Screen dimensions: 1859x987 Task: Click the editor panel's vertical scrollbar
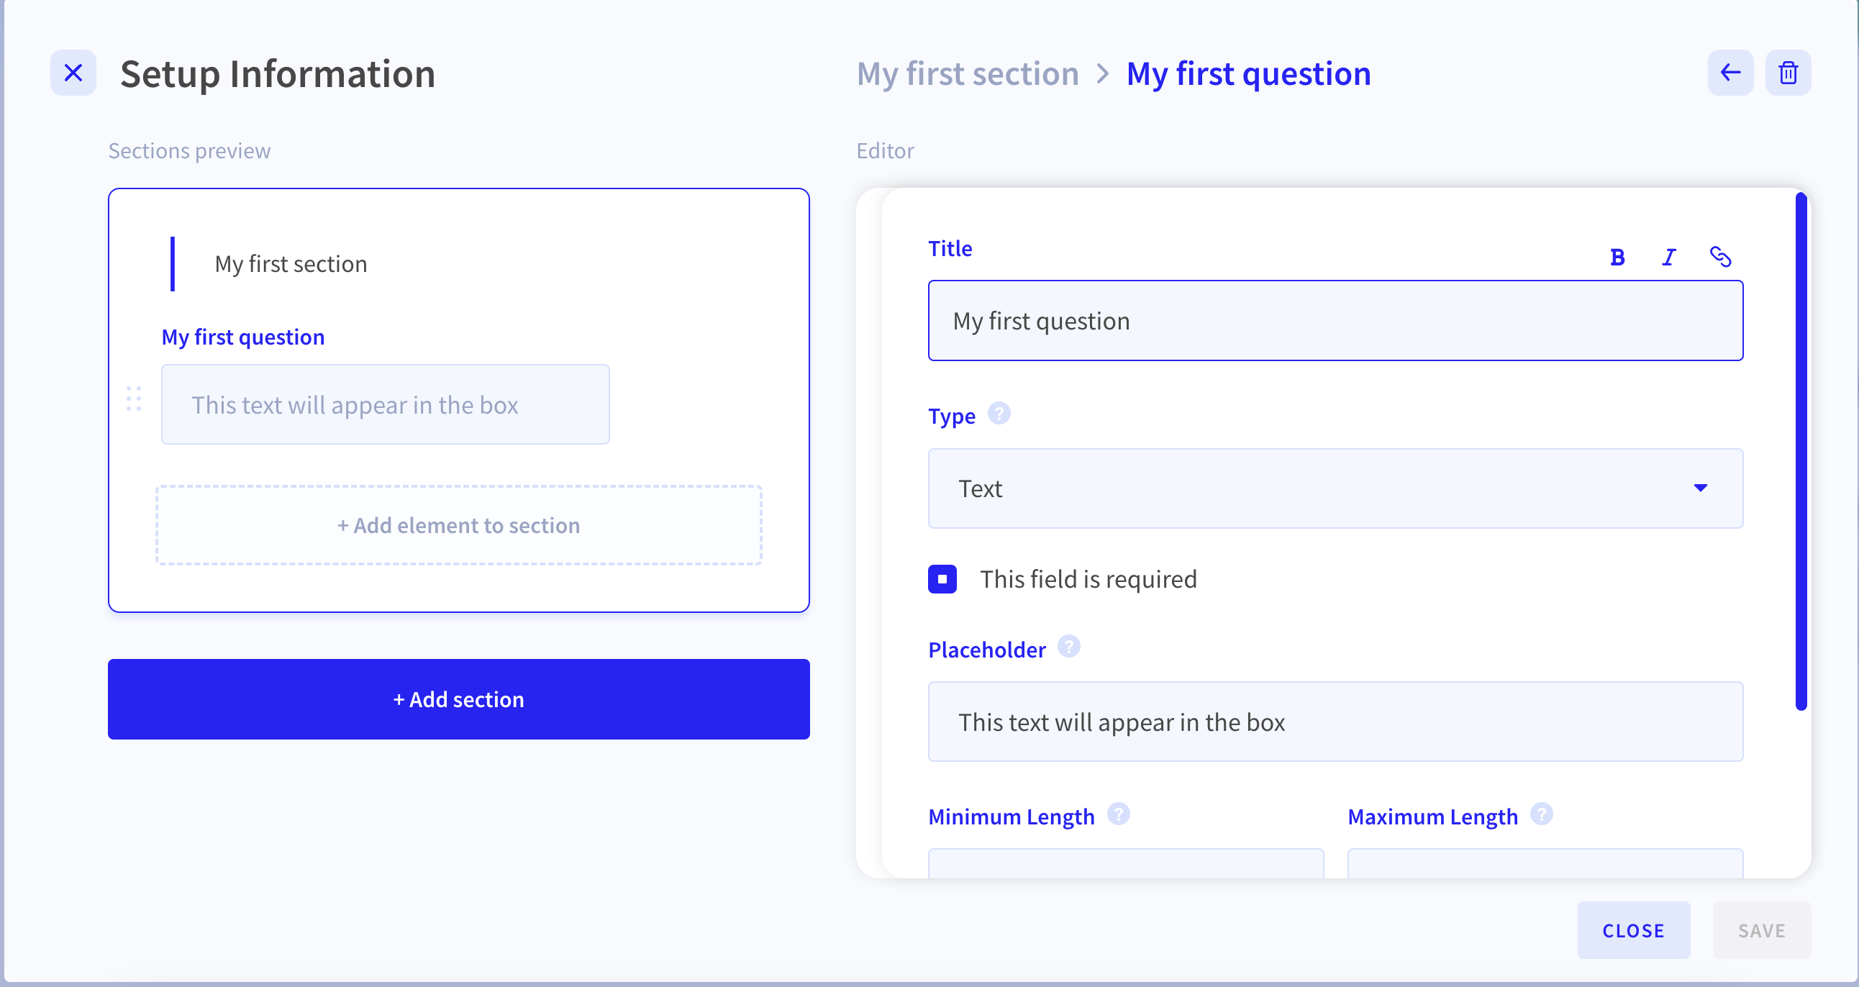pos(1801,452)
